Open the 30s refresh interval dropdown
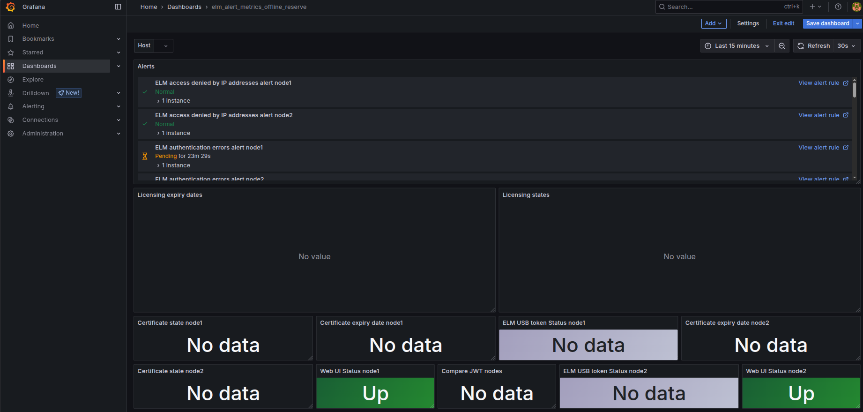 (847, 46)
